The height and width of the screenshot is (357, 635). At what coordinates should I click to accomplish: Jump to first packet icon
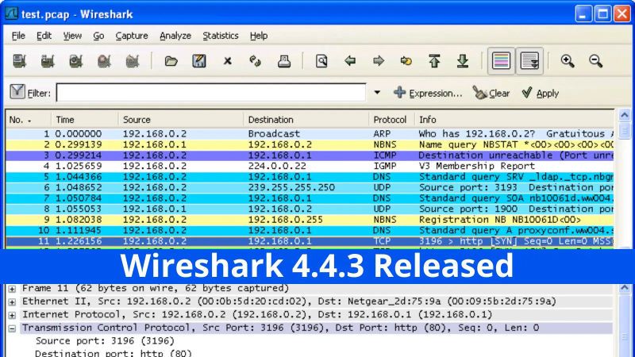(434, 61)
